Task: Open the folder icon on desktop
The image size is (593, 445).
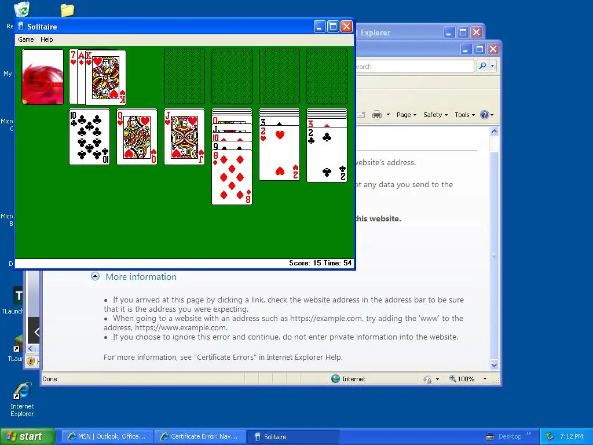Action: [x=67, y=10]
